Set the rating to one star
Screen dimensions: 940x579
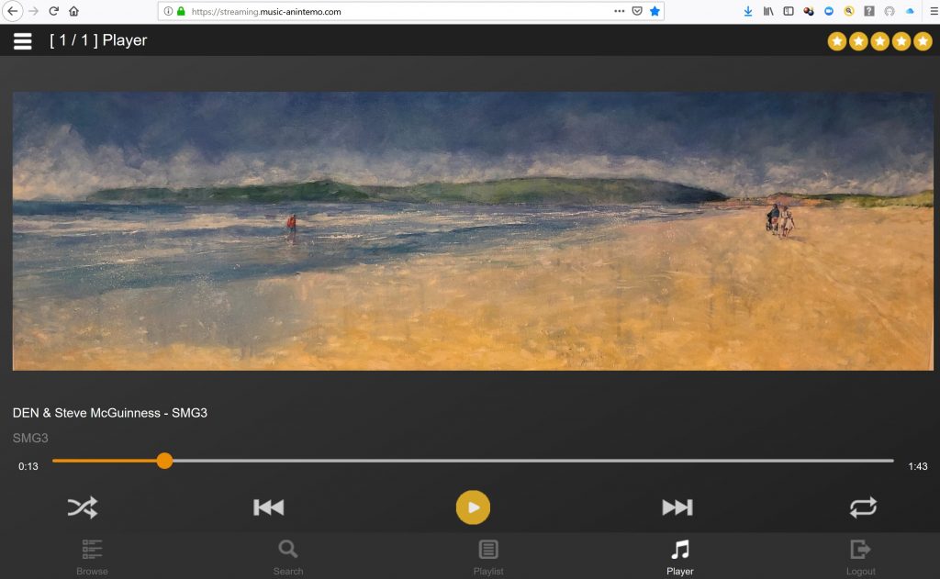coord(837,41)
